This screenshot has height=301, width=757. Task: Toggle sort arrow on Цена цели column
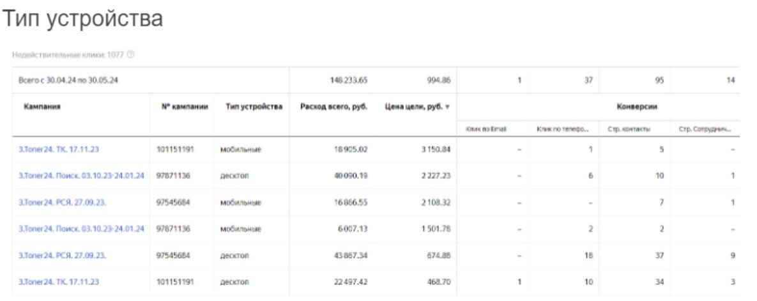coord(447,107)
